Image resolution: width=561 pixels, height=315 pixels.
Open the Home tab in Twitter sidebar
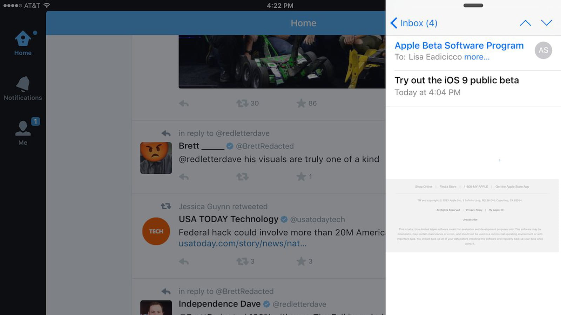(x=23, y=43)
